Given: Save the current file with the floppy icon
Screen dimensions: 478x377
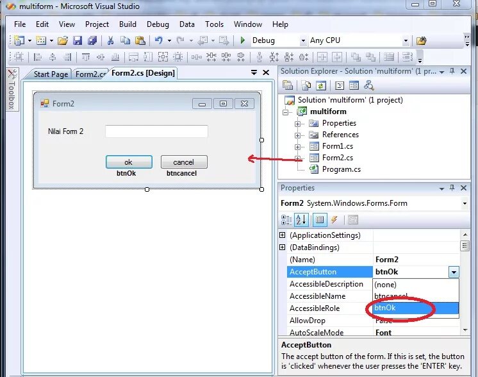Looking at the screenshot, I should coord(78,40).
